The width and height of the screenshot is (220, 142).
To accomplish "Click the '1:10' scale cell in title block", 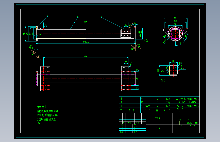I will click(196, 123).
